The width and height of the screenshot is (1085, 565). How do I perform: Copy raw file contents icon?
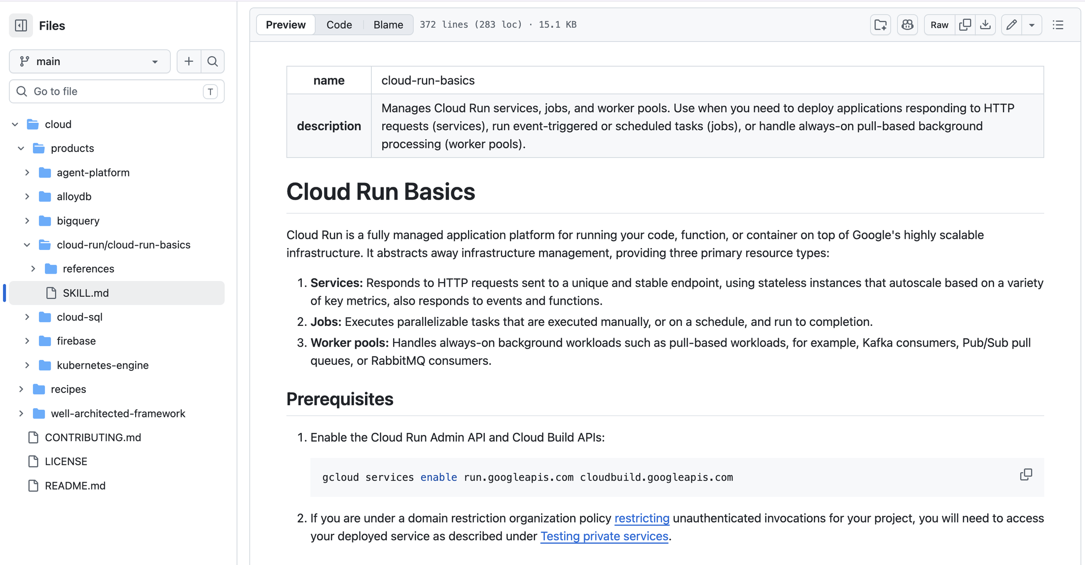tap(965, 25)
